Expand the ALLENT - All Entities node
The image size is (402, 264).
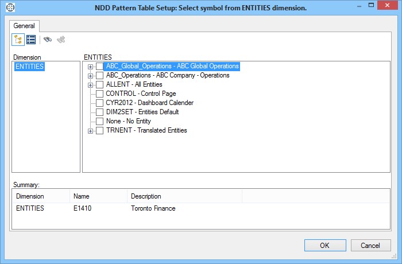[90, 85]
